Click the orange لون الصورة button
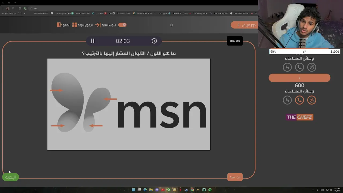The image size is (343, 193). 235,177
